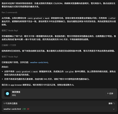Click the 网站 subtitle in preview card

pyautogui.click(x=14, y=95)
